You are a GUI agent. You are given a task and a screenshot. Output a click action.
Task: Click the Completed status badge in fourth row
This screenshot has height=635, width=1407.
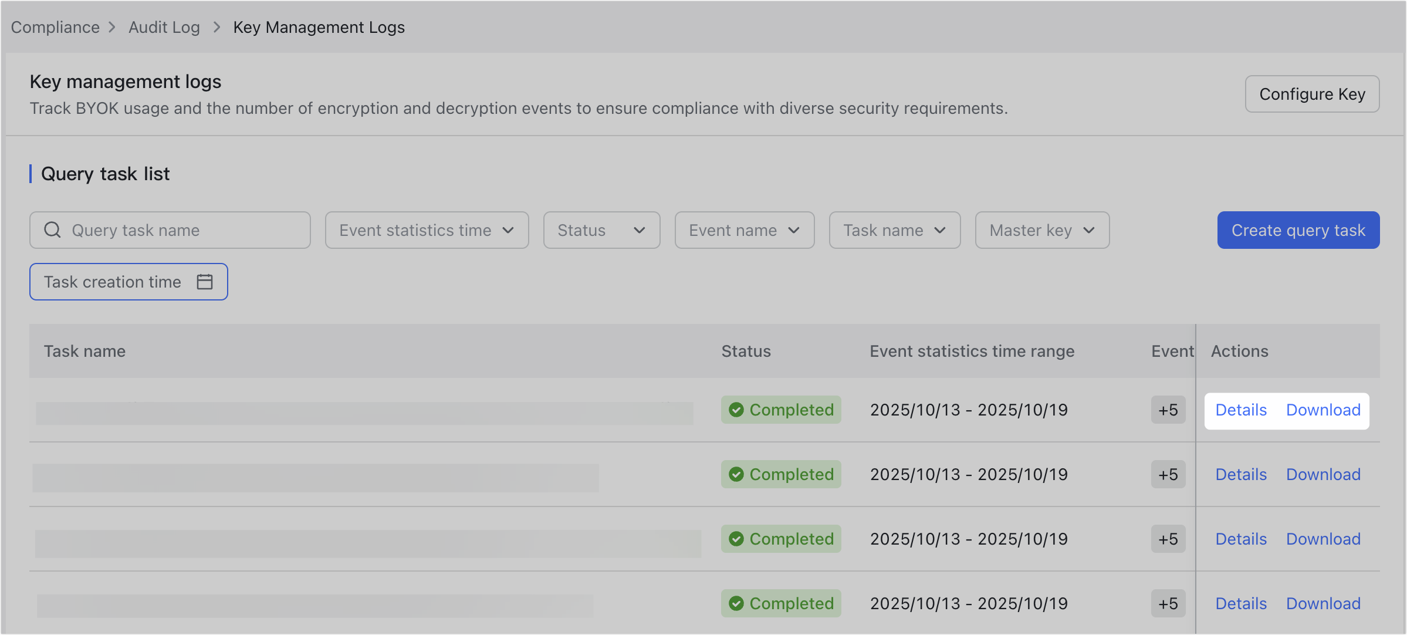pos(781,603)
